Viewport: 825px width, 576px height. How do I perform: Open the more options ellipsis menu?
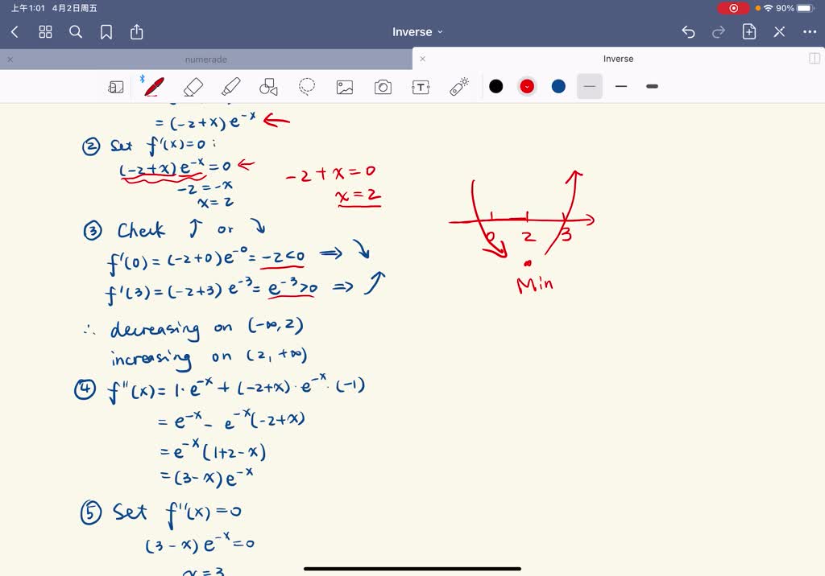click(x=810, y=31)
